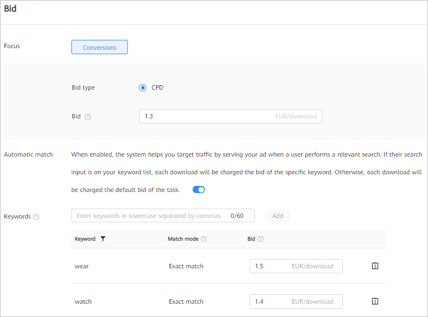Click the Match mode help icon
The width and height of the screenshot is (428, 317).
pyautogui.click(x=204, y=239)
